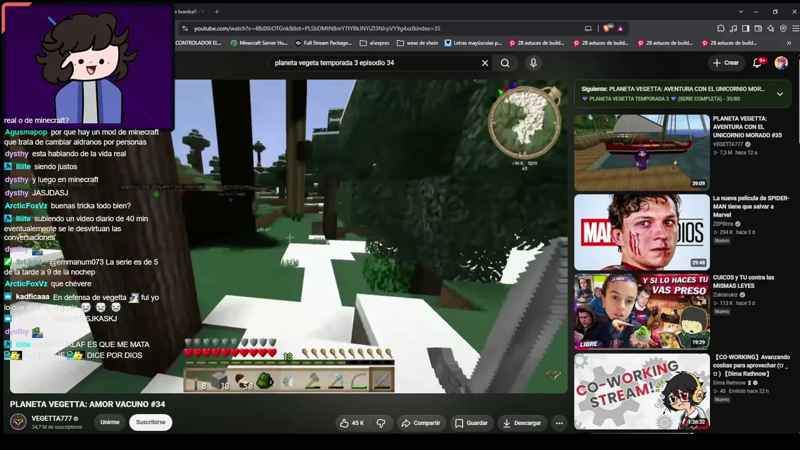This screenshot has height=450, width=800.
Task: Open the CUICOS y TU video thumbnail
Action: coord(642,311)
